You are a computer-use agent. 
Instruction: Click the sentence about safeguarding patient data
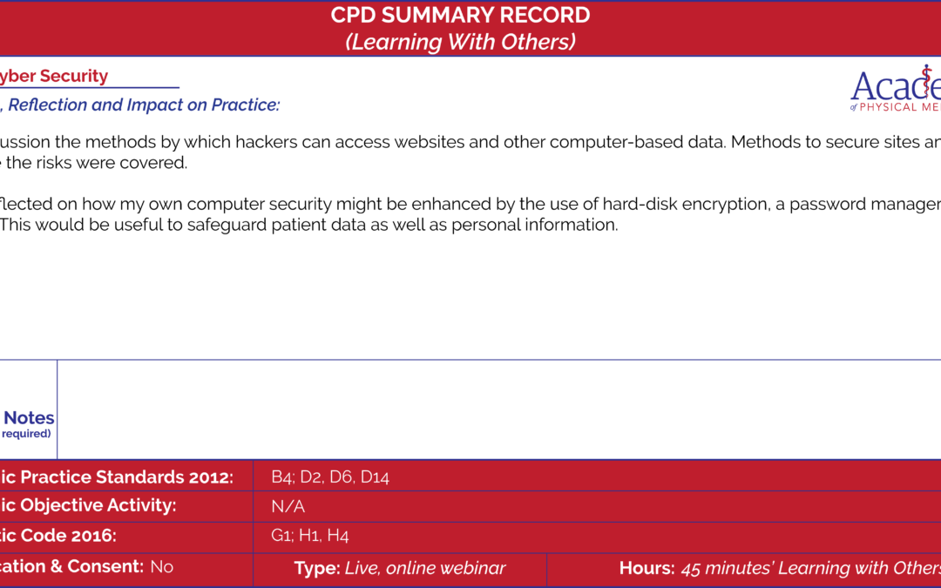pyautogui.click(x=309, y=225)
